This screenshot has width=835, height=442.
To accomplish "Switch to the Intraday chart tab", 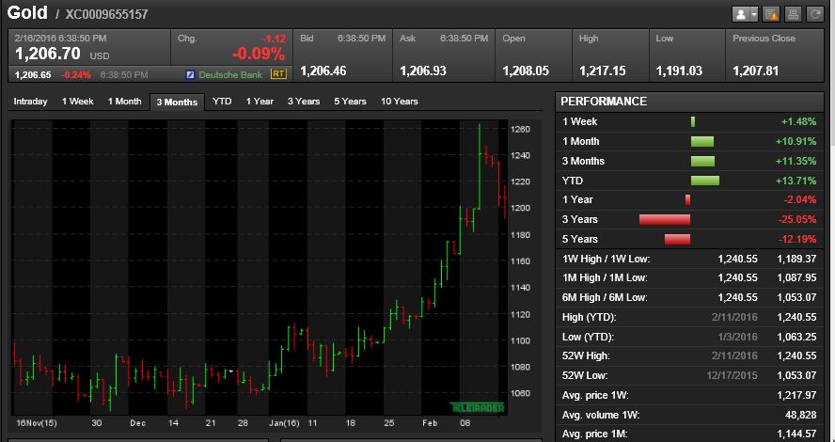I will 30,102.
